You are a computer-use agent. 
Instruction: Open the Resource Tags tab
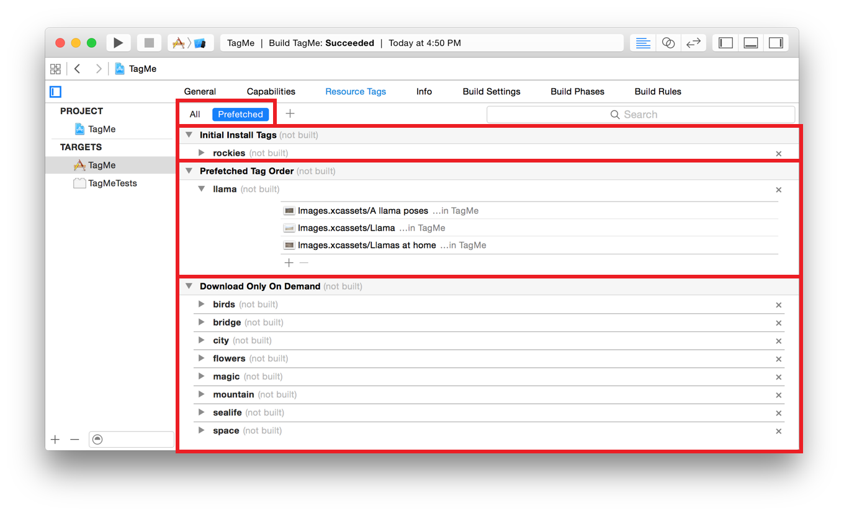pos(356,91)
